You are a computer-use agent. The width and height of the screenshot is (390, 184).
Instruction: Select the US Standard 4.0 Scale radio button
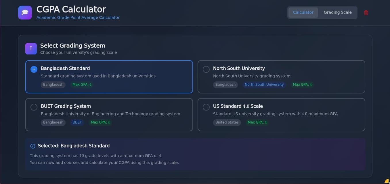[206, 107]
